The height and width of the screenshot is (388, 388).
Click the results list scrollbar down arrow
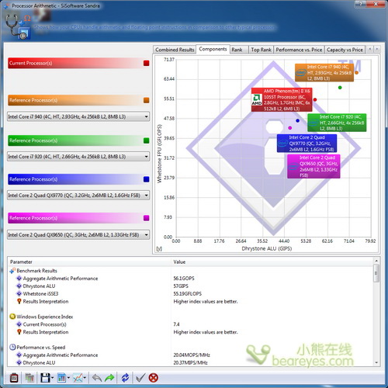[x=376, y=362]
